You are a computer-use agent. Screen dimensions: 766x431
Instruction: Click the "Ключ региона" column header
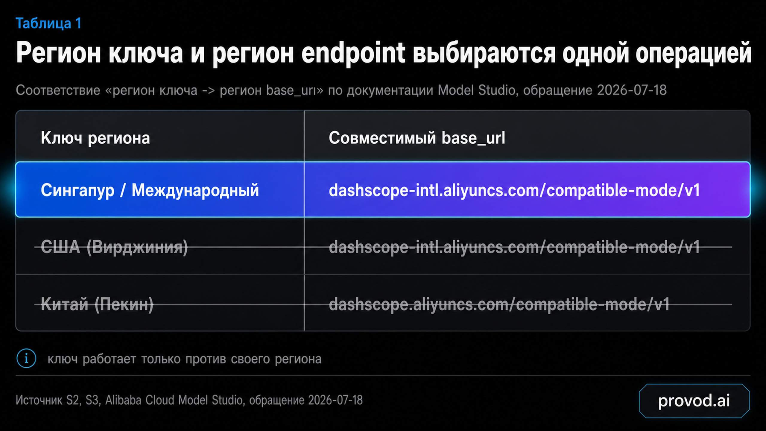[95, 138]
